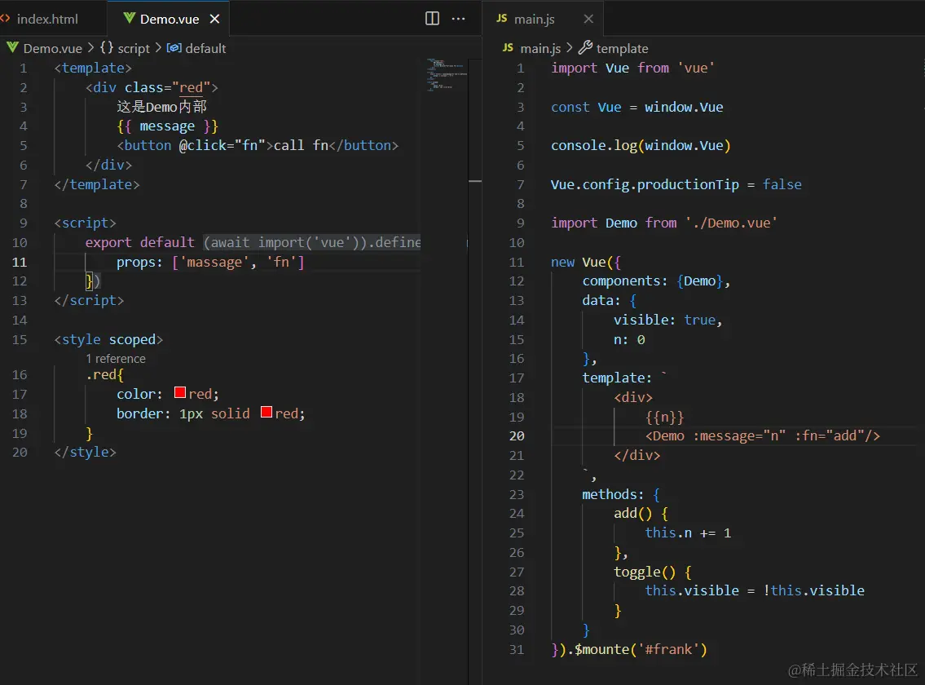925x685 pixels.
Task: Click '{{n}}' in main.js template
Action: [664, 418]
